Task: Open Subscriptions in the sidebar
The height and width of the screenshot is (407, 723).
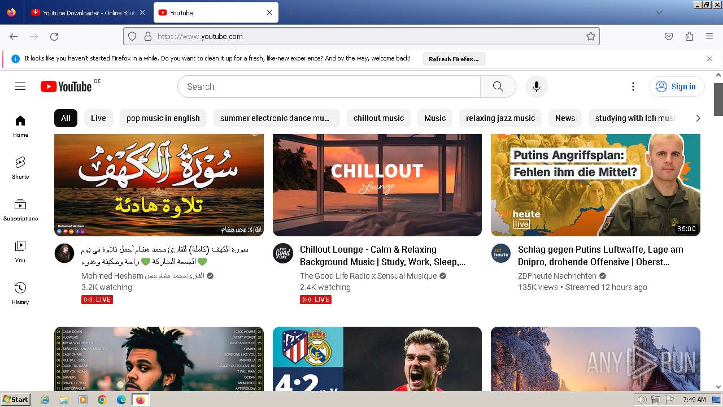Action: [20, 210]
